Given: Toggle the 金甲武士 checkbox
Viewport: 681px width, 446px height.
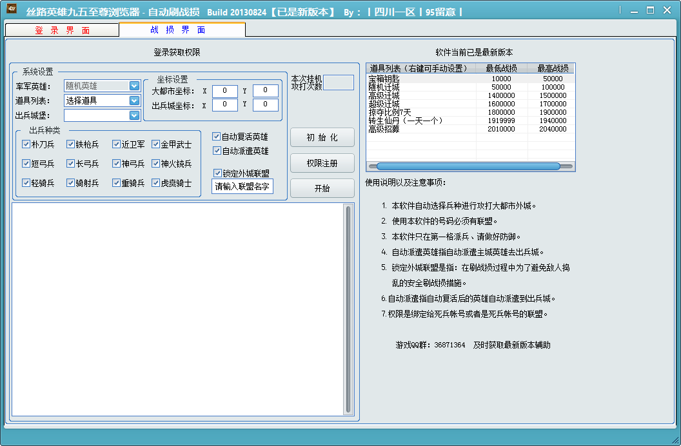Looking at the screenshot, I should [155, 144].
